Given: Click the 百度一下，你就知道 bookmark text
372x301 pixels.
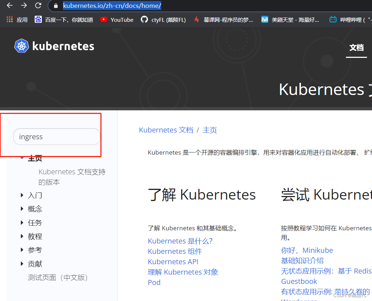Looking at the screenshot, I should pyautogui.click(x=69, y=20).
